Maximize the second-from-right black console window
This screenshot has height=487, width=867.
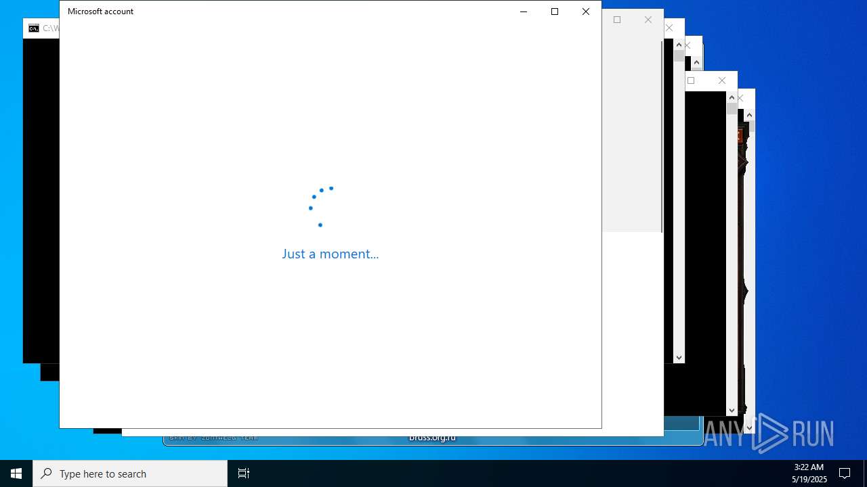point(691,80)
